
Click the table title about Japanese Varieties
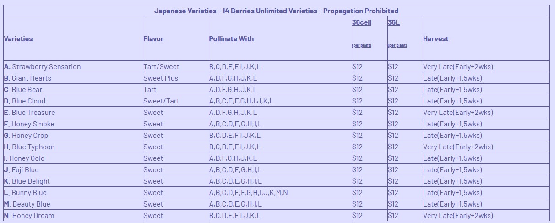(x=276, y=11)
